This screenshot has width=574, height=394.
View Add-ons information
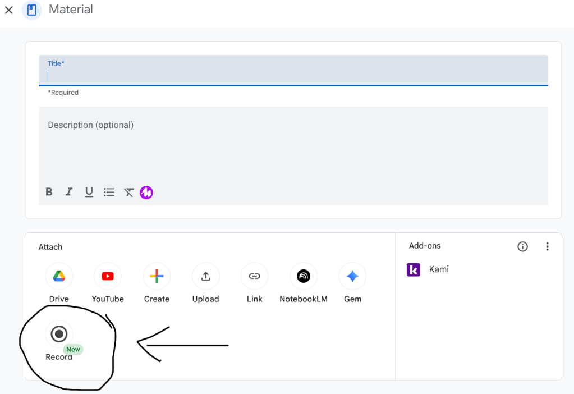(x=522, y=247)
